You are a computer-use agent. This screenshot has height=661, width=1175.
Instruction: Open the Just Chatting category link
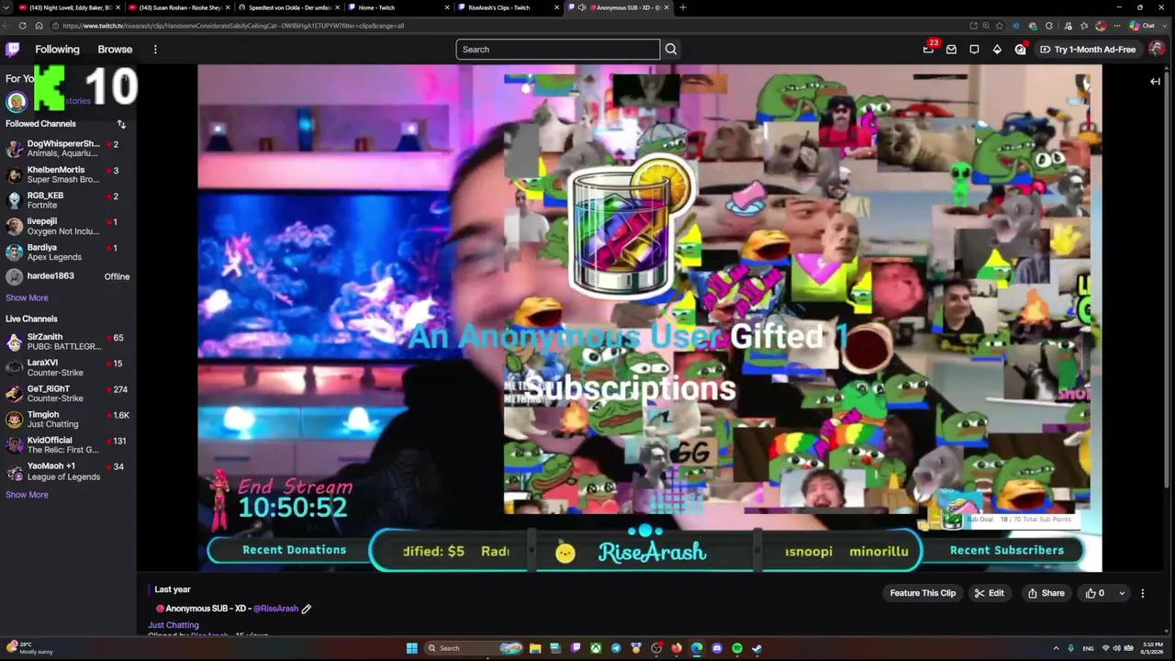click(173, 625)
